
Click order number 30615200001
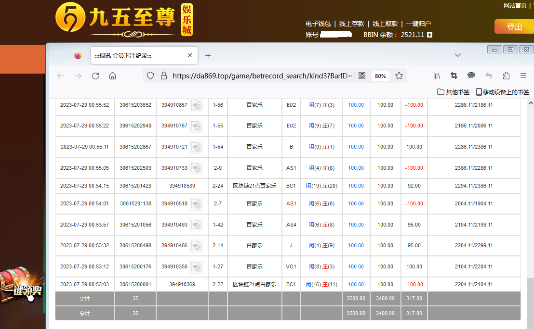135,284
